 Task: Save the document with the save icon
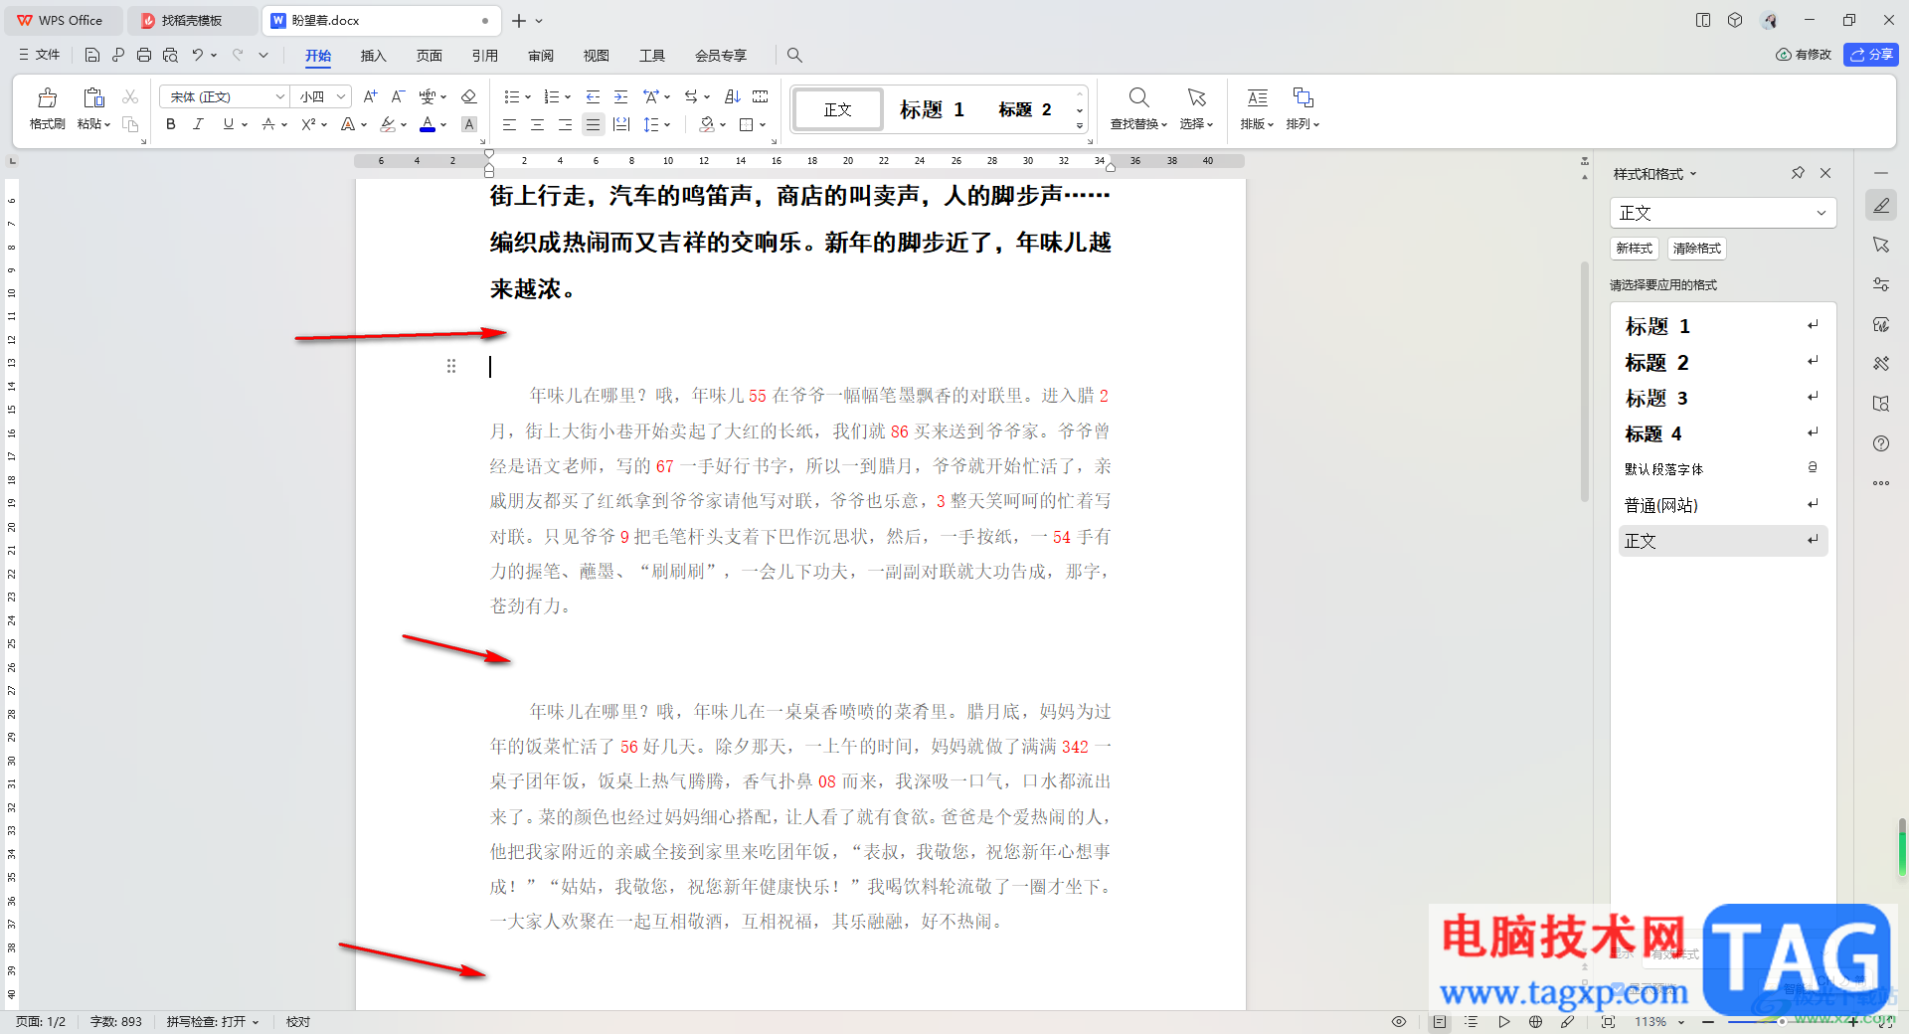click(x=92, y=55)
